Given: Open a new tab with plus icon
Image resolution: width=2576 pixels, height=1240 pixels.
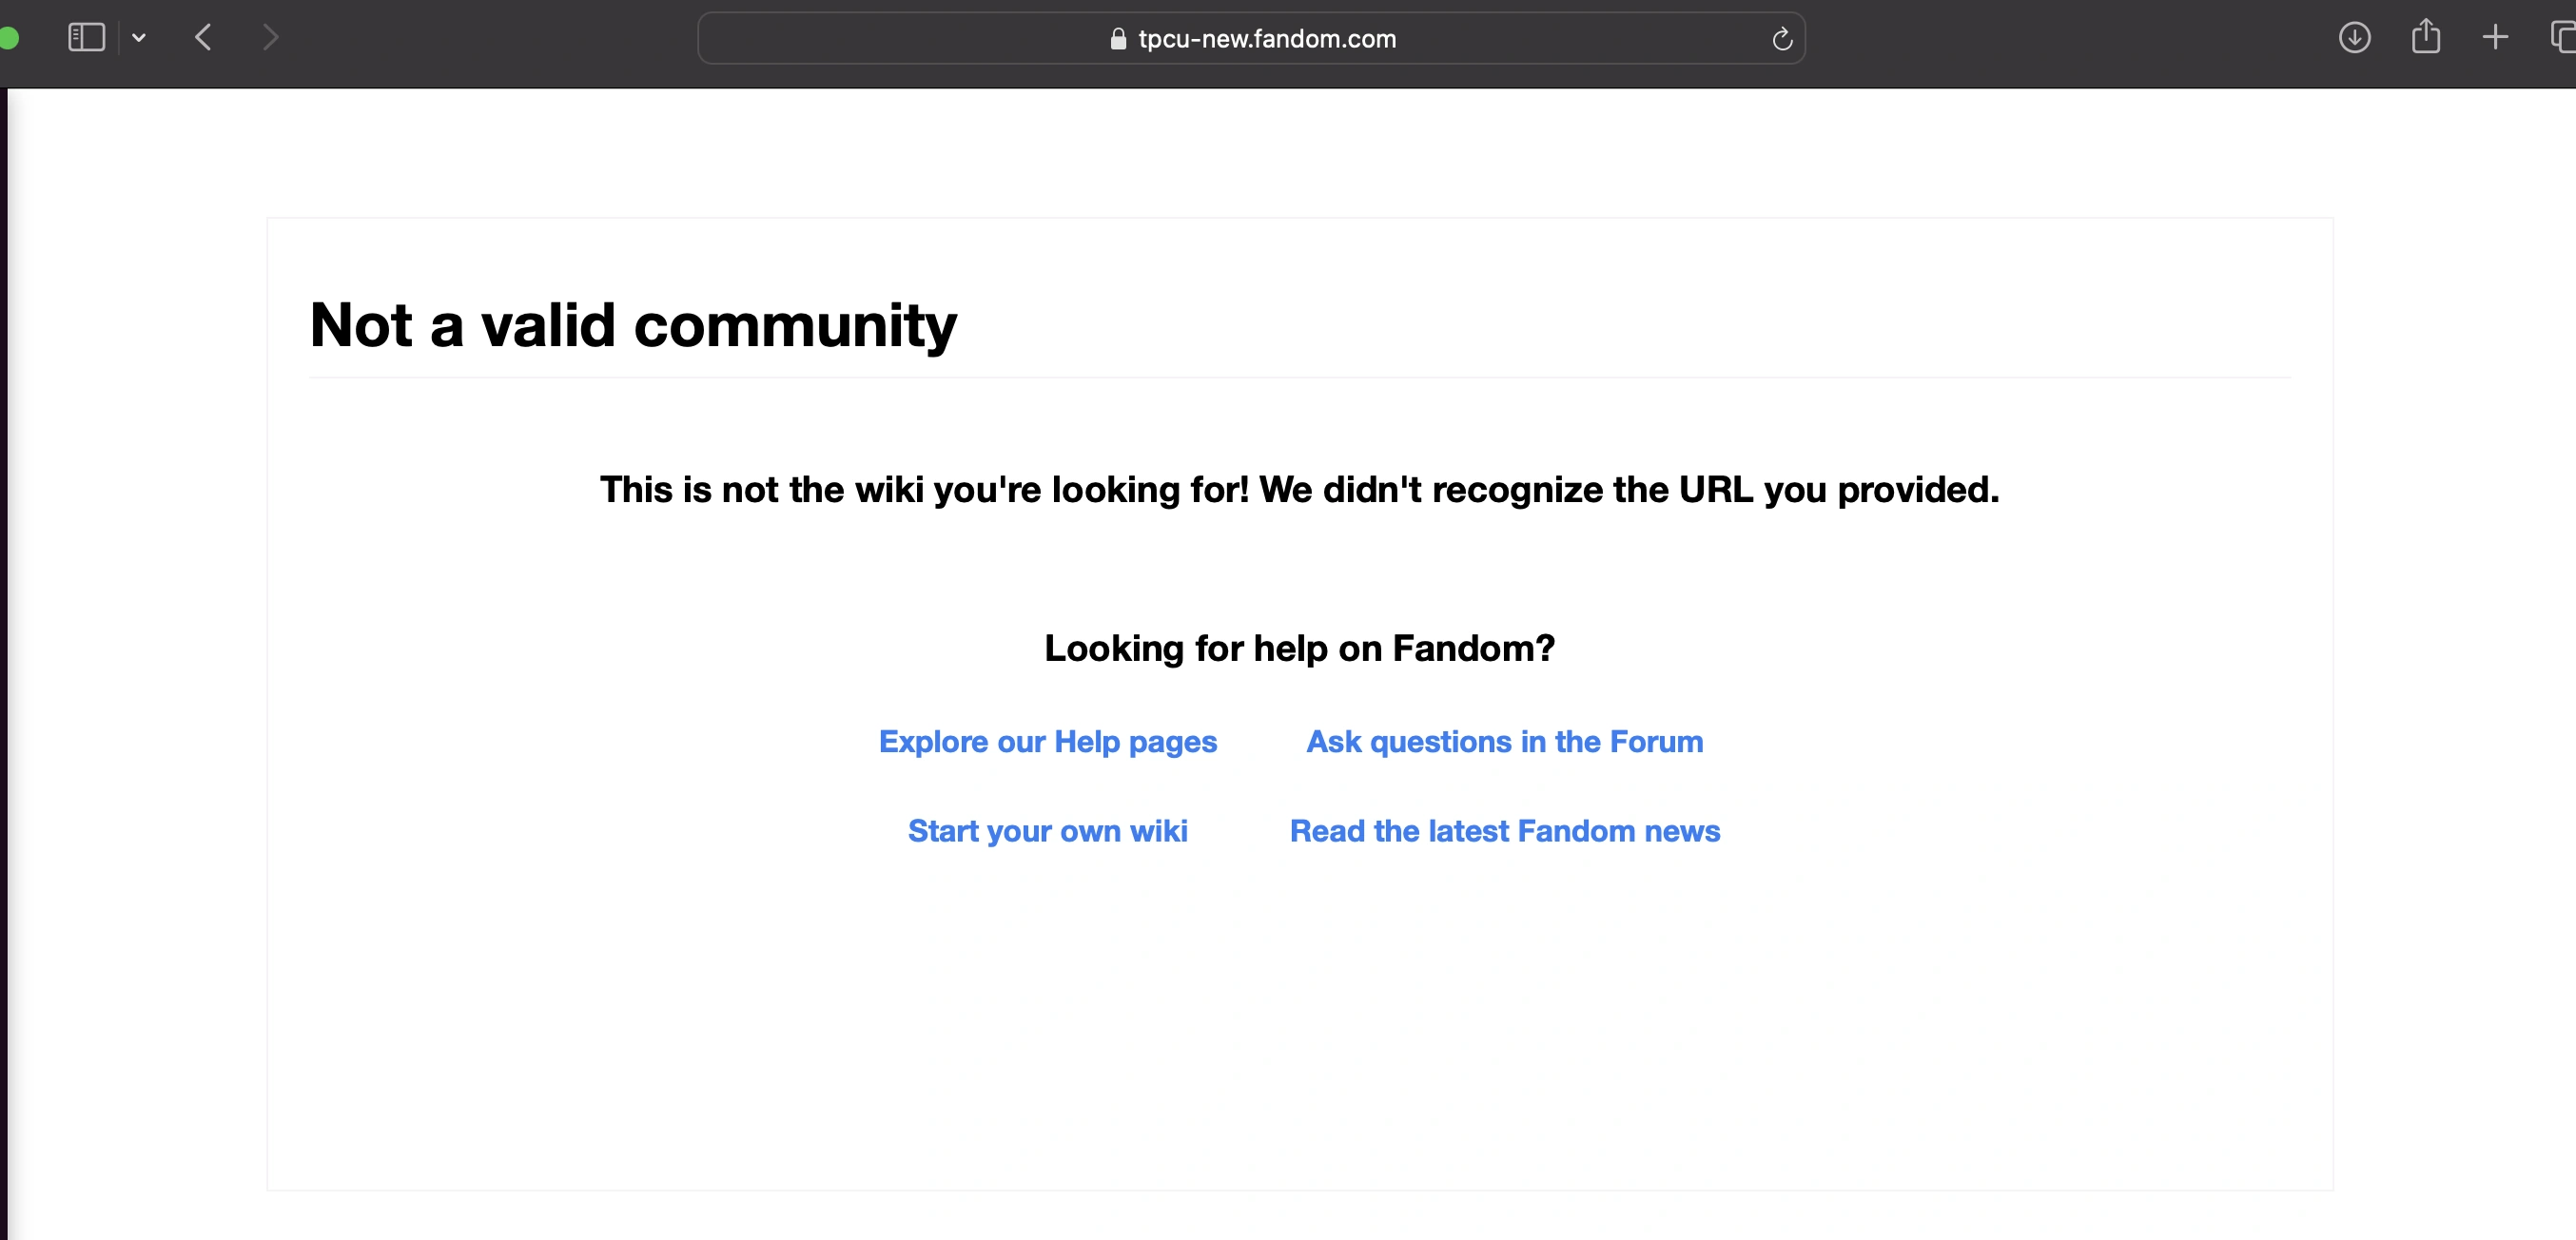Looking at the screenshot, I should click(x=2495, y=38).
